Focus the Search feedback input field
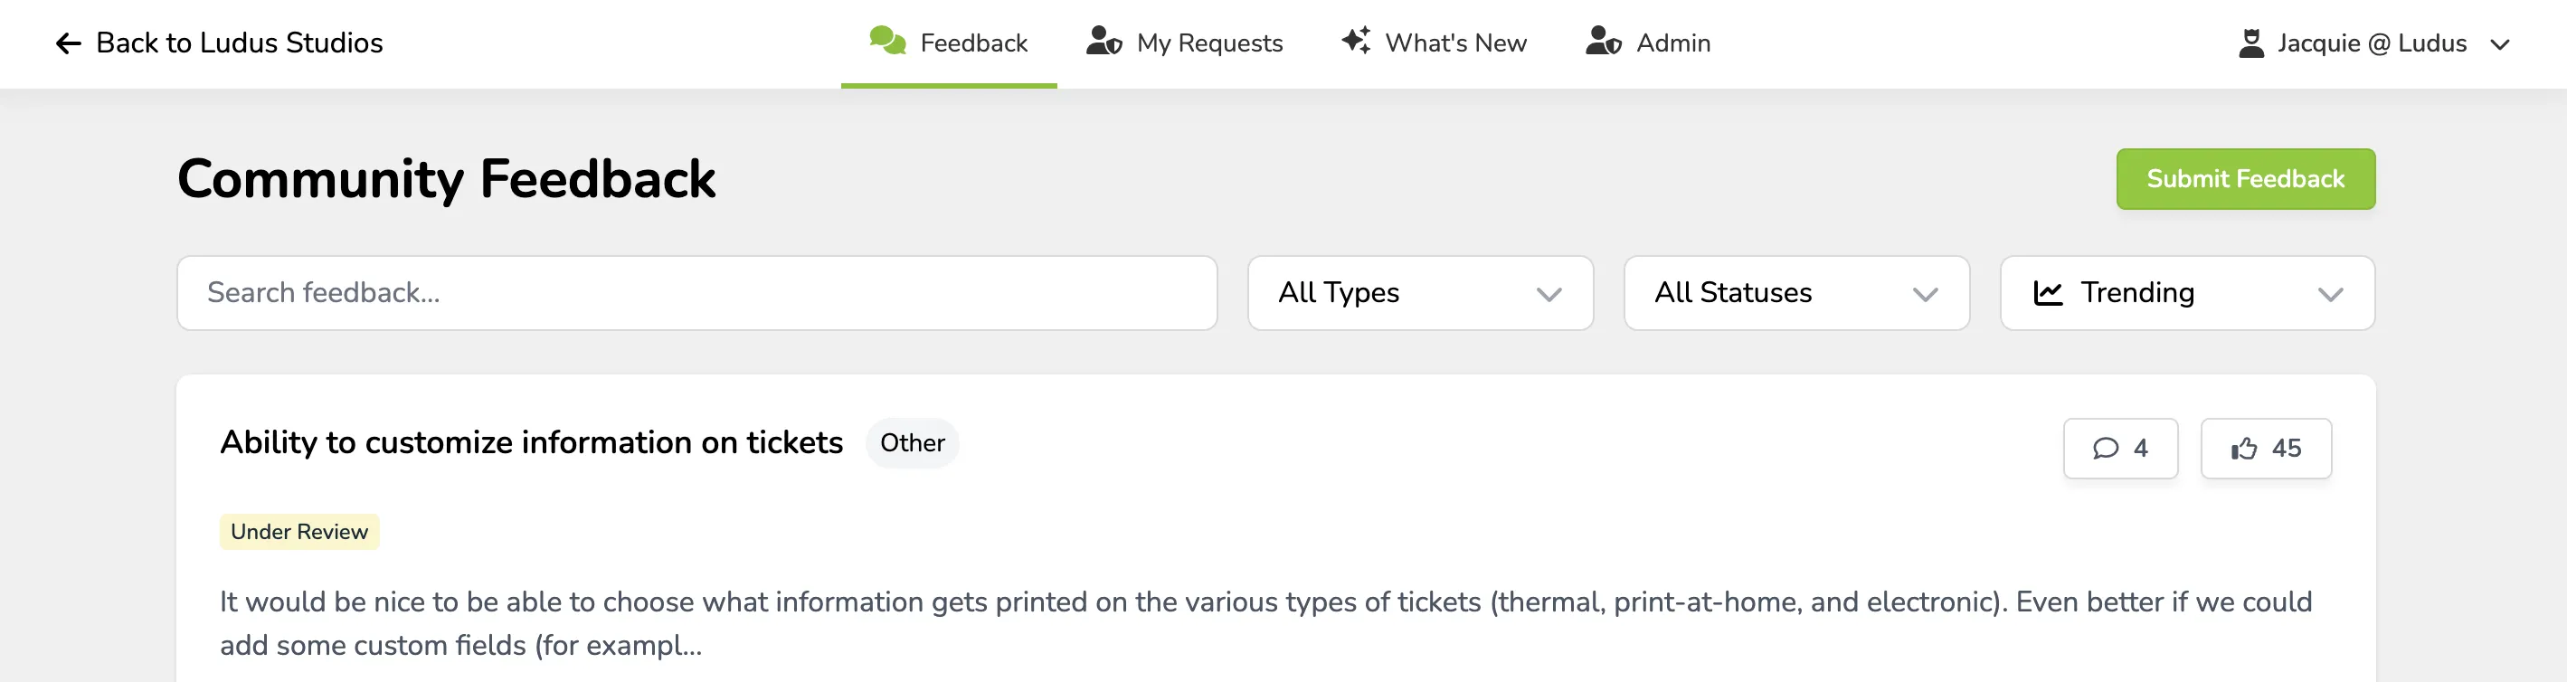 tap(696, 293)
